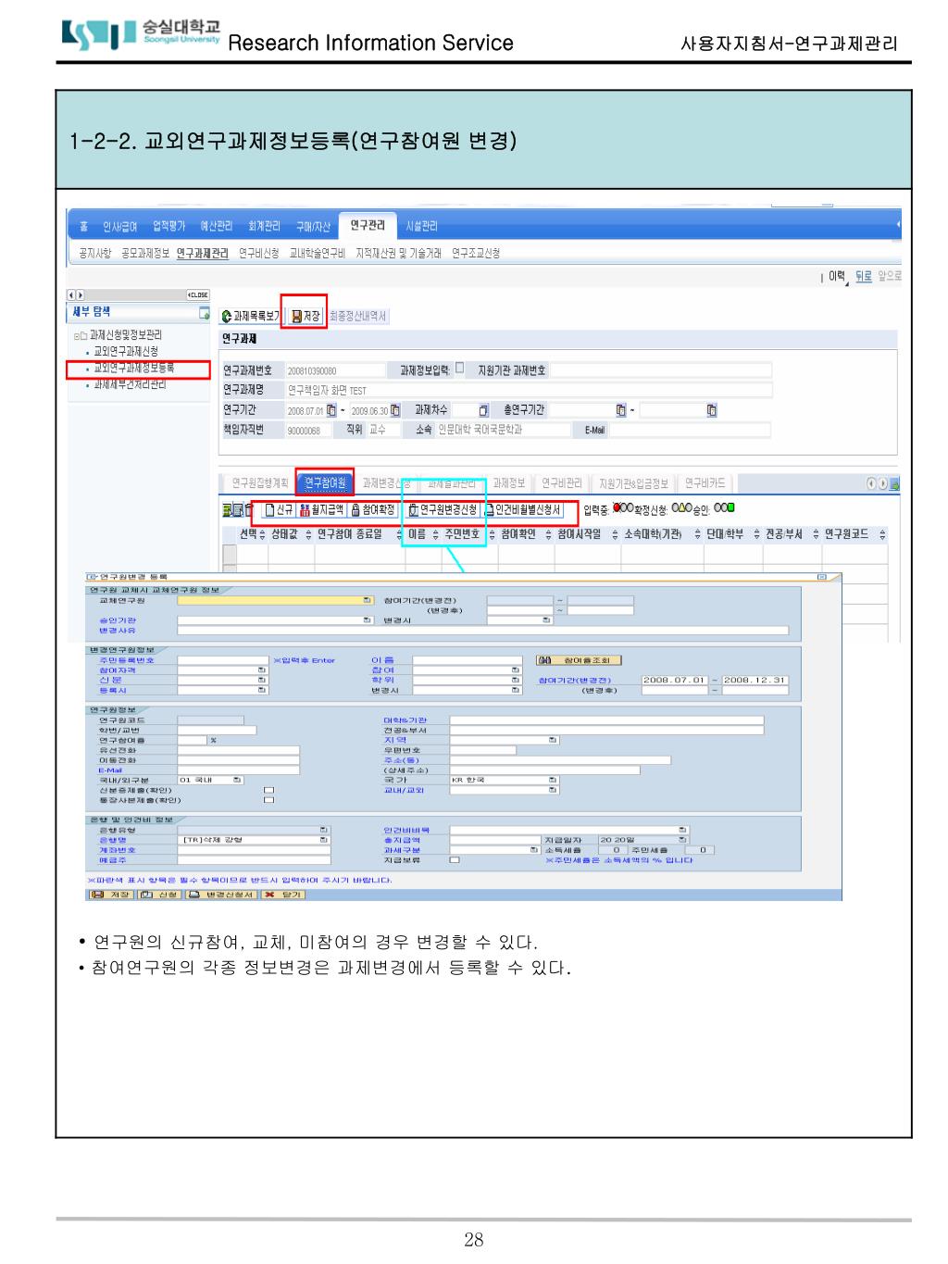Switch to the 연구비카드 tab
This screenshot has height=1264, width=948.
(x=705, y=483)
